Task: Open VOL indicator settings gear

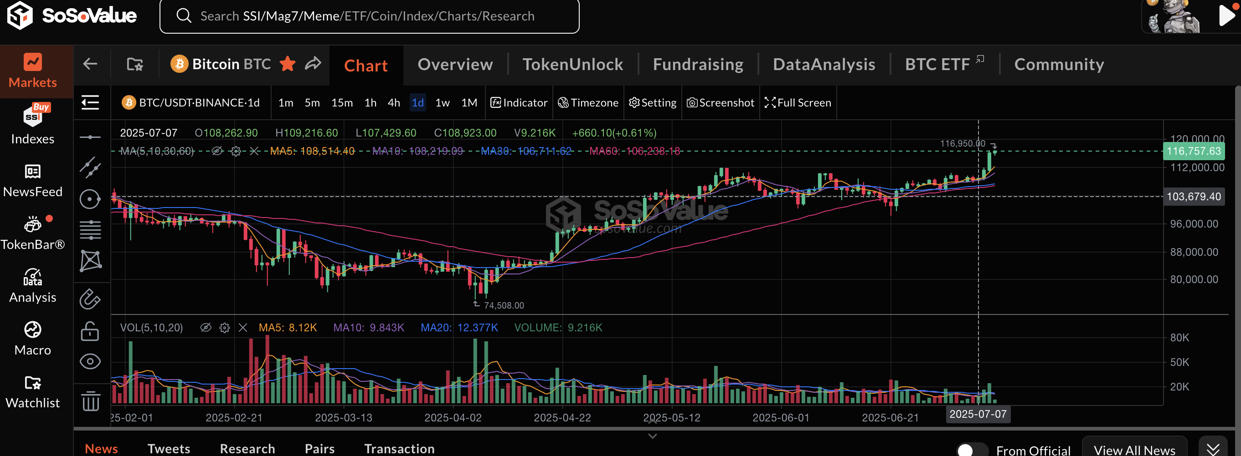Action: (225, 328)
